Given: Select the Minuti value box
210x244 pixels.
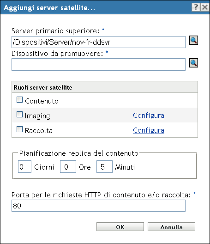Looking at the screenshot, I should pyautogui.click(x=104, y=167).
